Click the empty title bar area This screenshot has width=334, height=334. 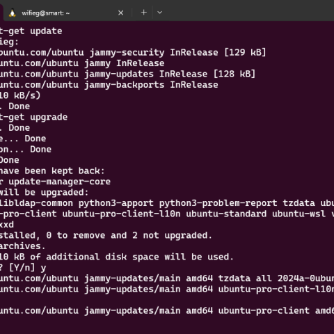point(248,10)
